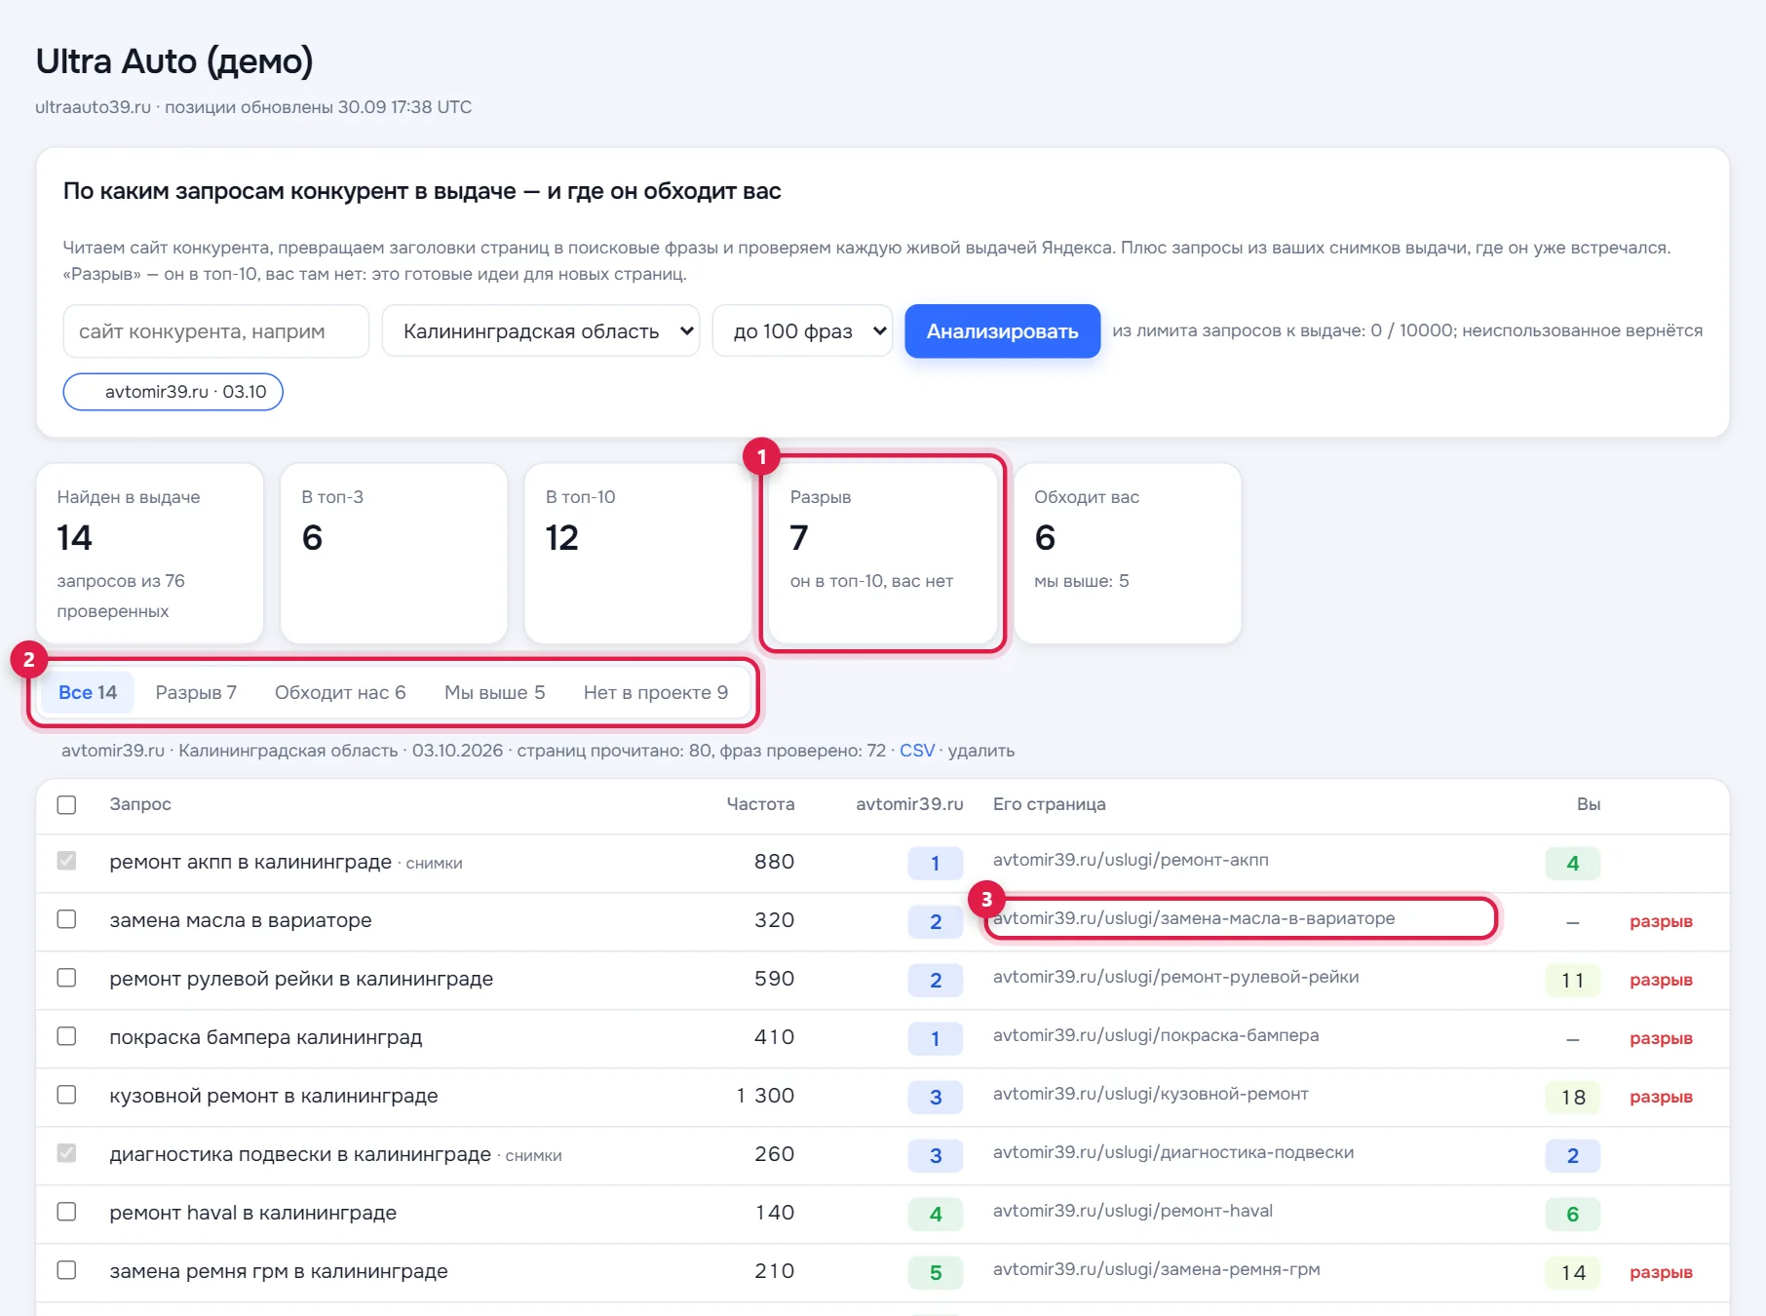Click your position badge 18
Viewport: 1766px width, 1316px height.
(x=1573, y=1097)
